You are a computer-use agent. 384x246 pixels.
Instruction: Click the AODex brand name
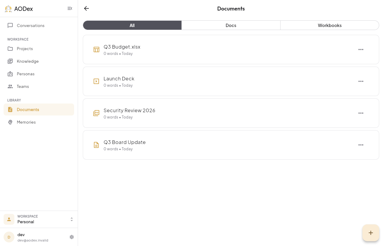[x=23, y=9]
